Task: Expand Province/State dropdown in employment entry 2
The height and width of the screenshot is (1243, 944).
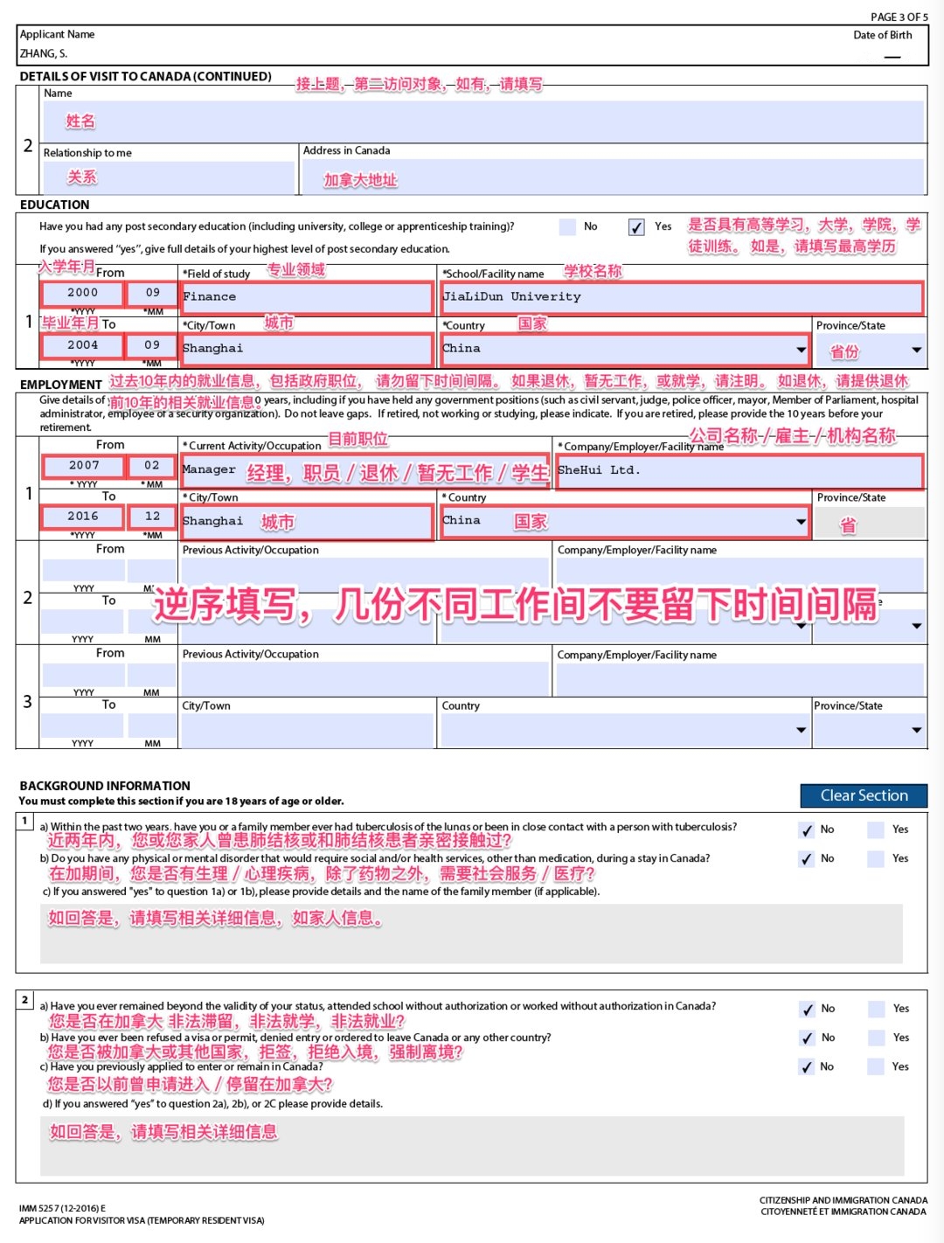Action: pyautogui.click(x=915, y=626)
